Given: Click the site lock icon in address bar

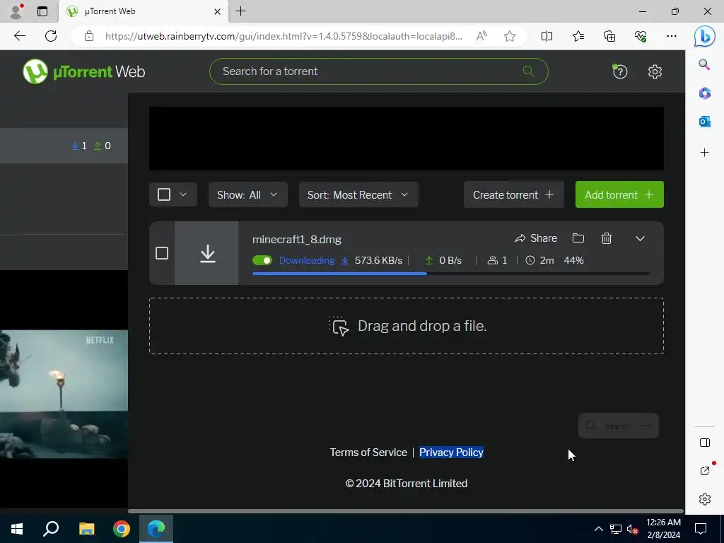Looking at the screenshot, I should (89, 36).
